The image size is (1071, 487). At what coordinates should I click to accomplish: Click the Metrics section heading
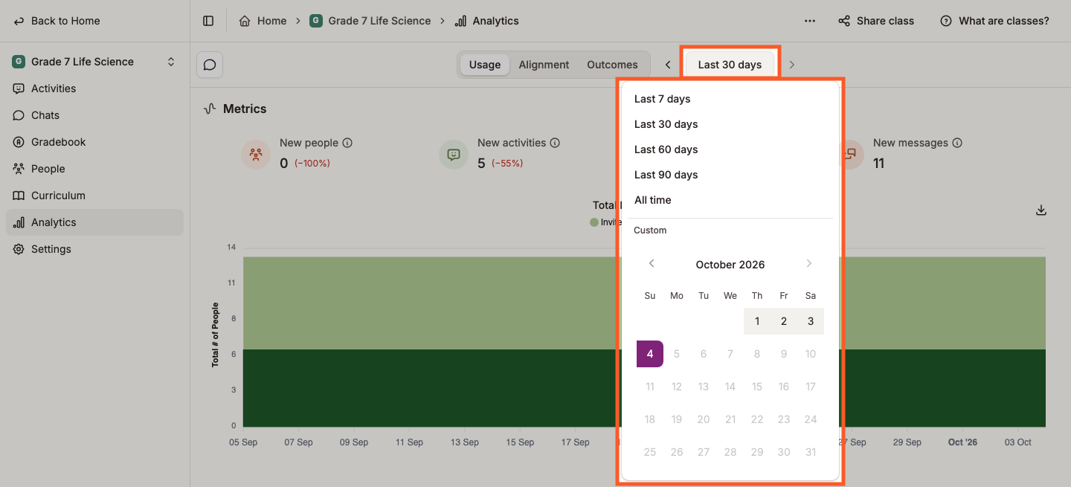pos(245,109)
